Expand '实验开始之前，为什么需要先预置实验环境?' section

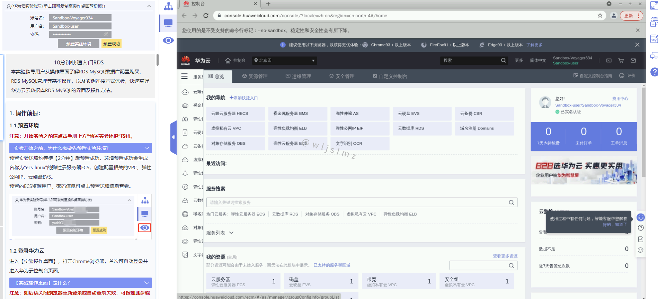80,148
